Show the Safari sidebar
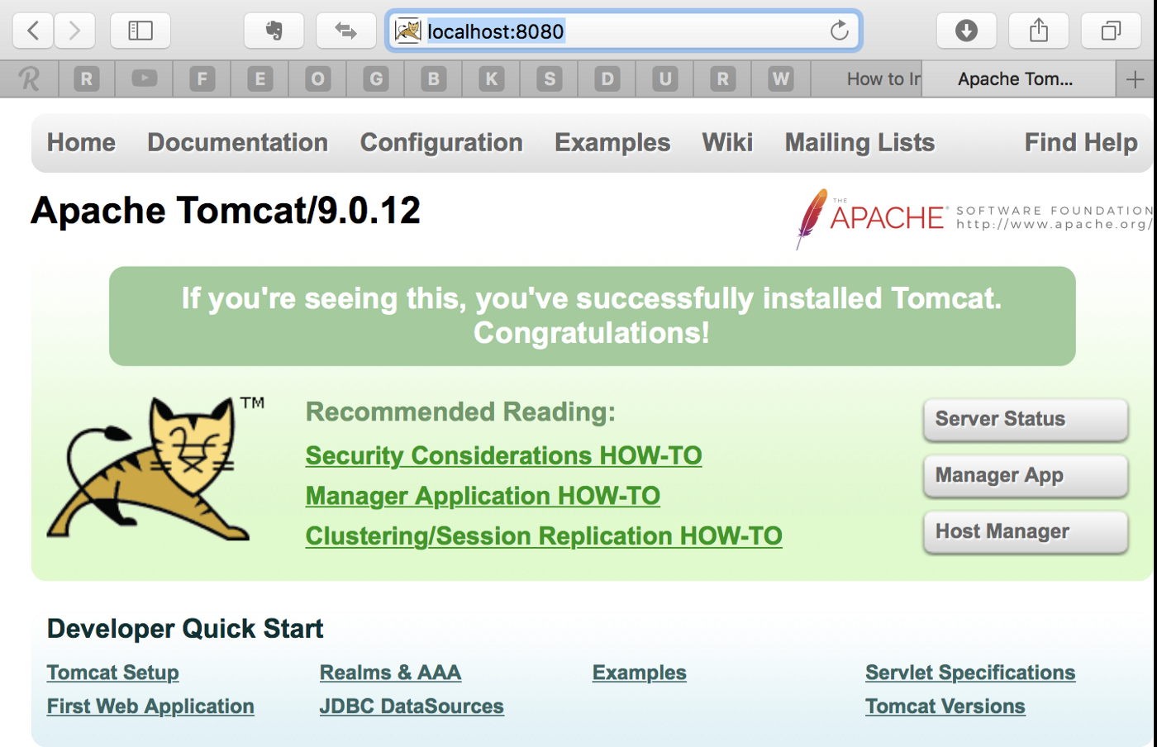1157x747 pixels. [140, 31]
